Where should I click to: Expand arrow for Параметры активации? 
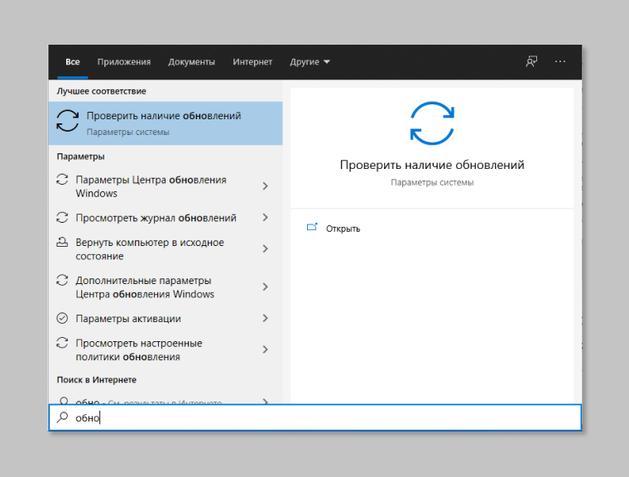(265, 318)
